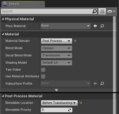Open the Material Domain Post Process dropdown
This screenshot has height=114, width=119.
click(x=56, y=41)
